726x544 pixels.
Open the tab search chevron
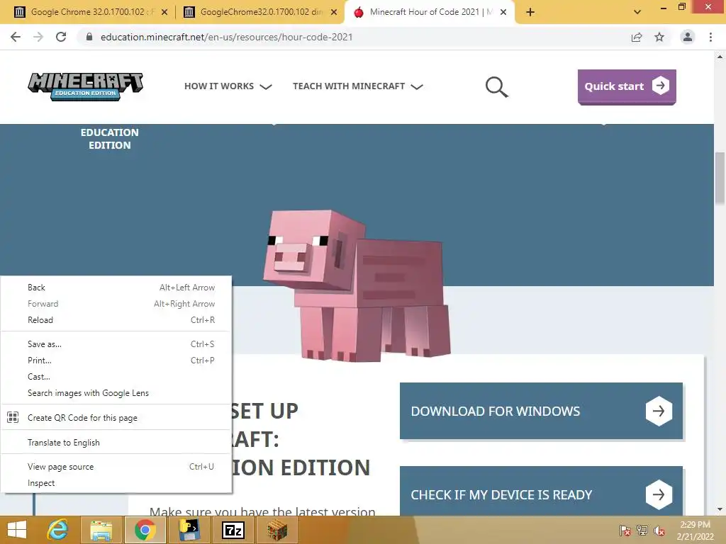[637, 12]
